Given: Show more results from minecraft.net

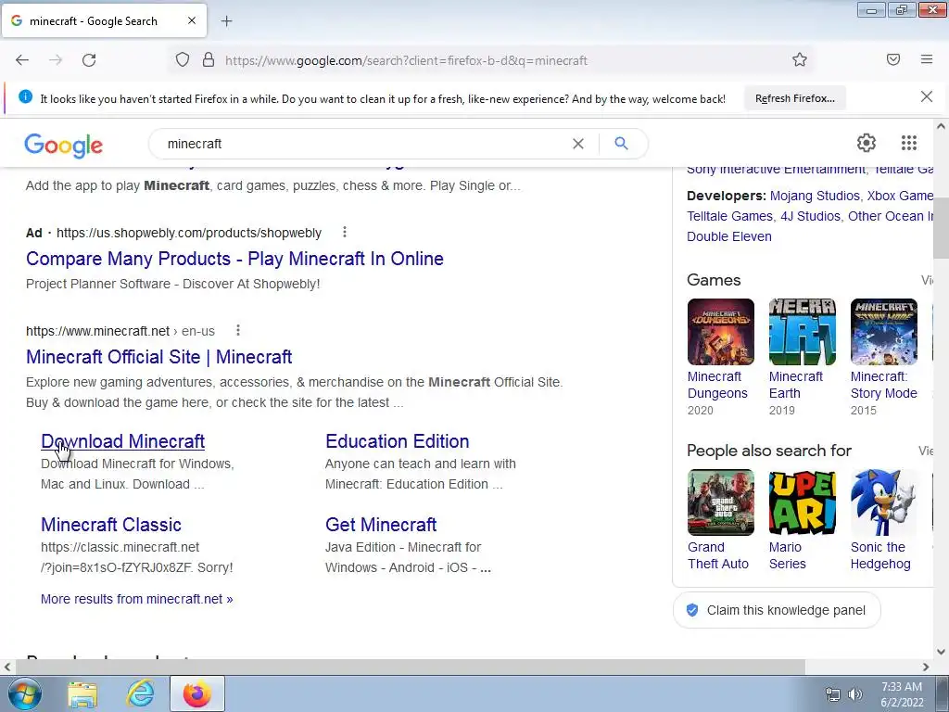Looking at the screenshot, I should click(137, 599).
